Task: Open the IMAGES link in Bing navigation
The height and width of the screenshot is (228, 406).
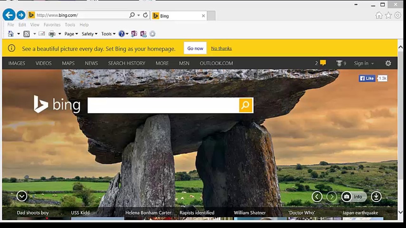Action: (17, 63)
